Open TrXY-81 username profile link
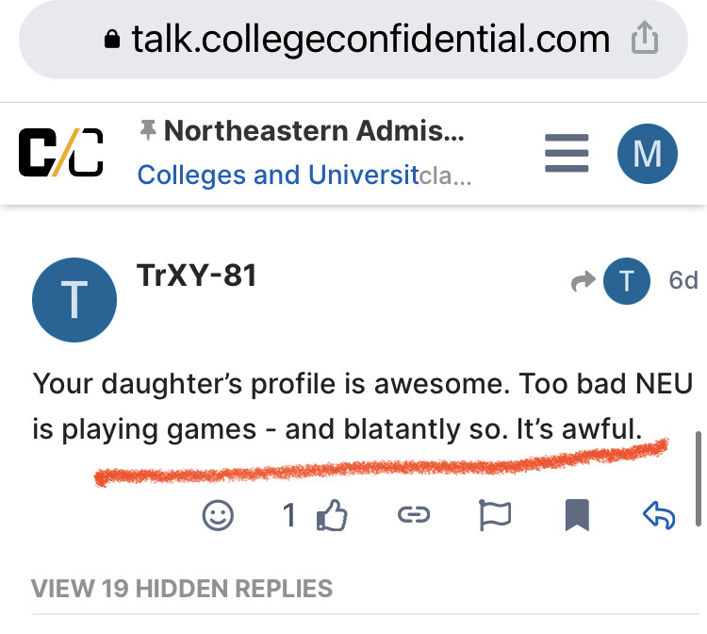The height and width of the screenshot is (634, 707). (197, 275)
